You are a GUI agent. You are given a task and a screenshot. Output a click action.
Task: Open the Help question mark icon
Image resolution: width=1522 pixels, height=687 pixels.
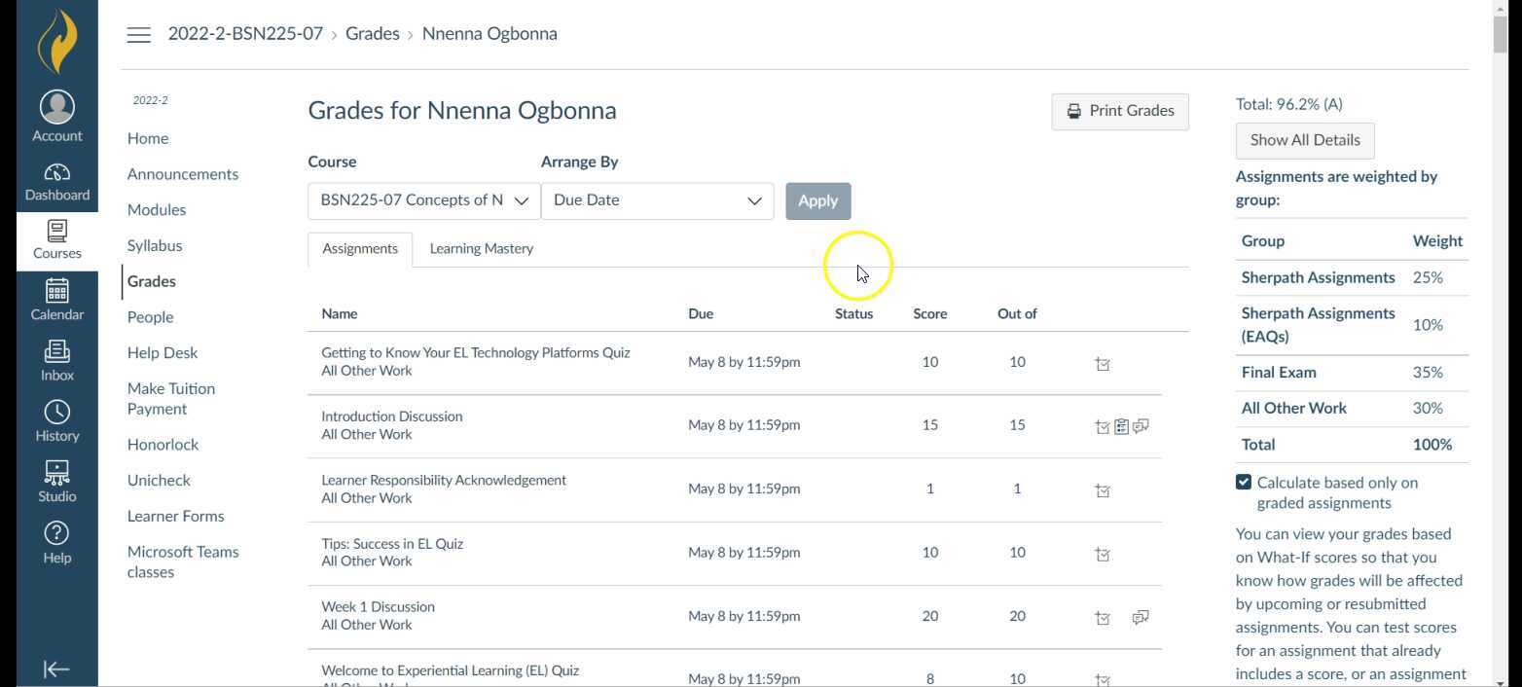click(56, 542)
